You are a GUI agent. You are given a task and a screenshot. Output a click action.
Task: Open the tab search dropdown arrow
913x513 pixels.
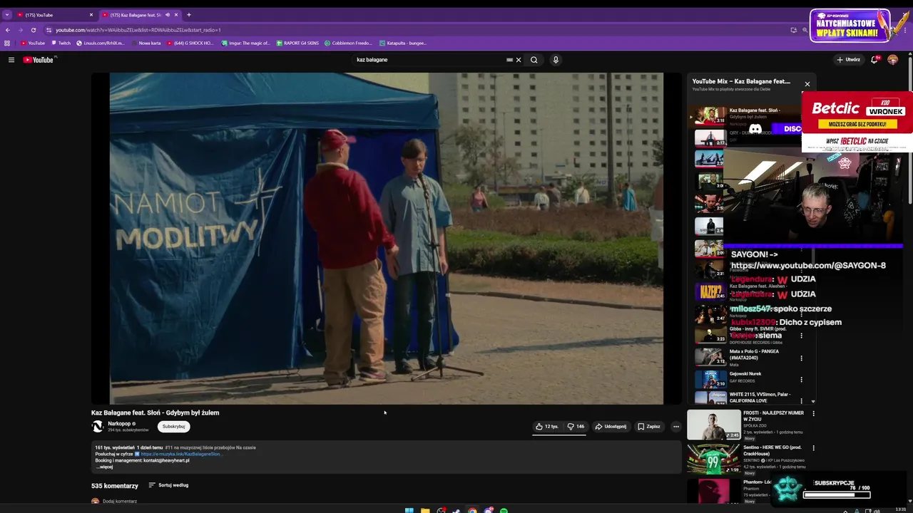(6, 15)
